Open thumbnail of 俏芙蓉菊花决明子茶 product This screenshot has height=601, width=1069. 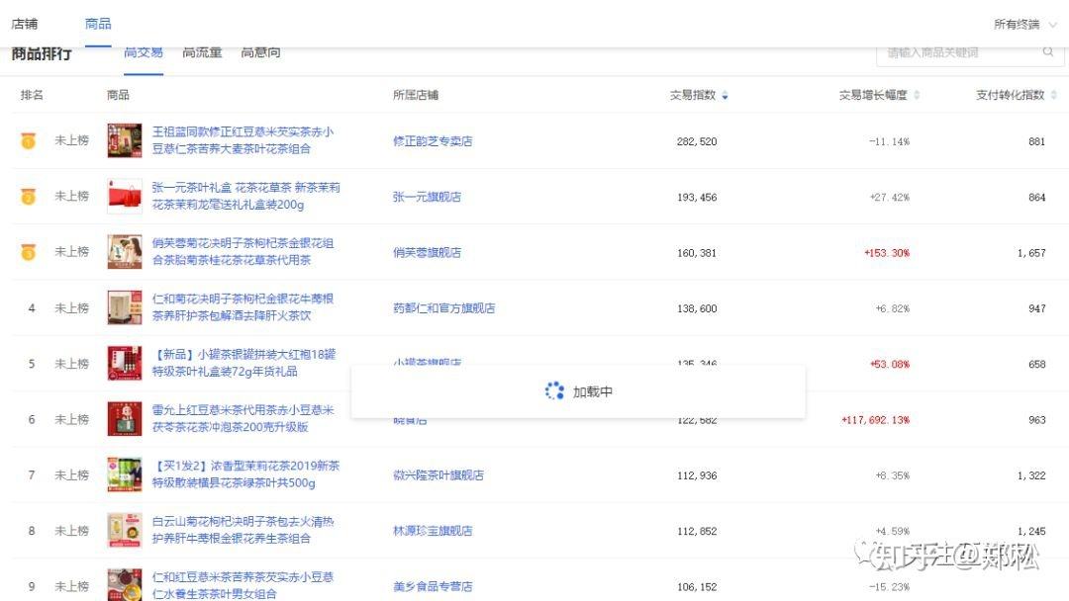point(125,252)
